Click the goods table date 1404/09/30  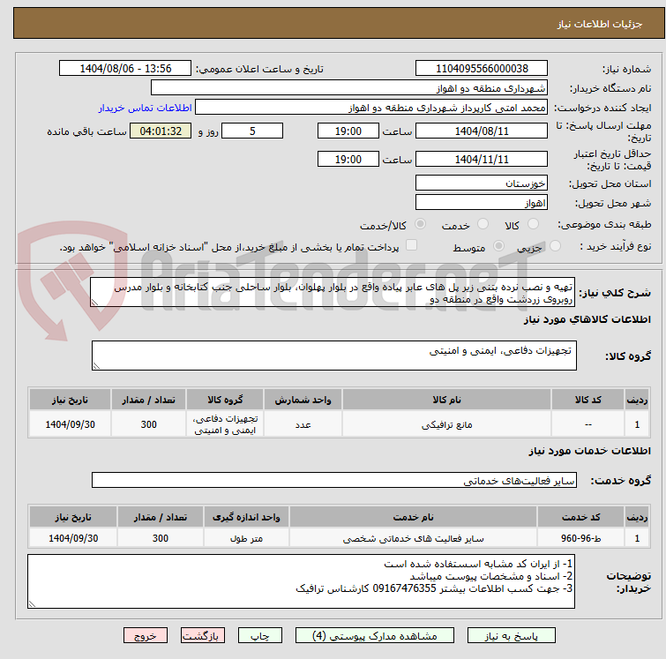70,424
